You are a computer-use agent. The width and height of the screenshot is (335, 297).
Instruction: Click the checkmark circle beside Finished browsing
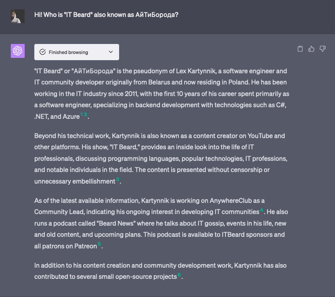[x=43, y=52]
